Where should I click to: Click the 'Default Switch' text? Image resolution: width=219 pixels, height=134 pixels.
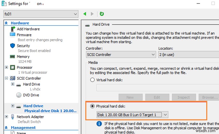pyautogui.click(x=29, y=122)
